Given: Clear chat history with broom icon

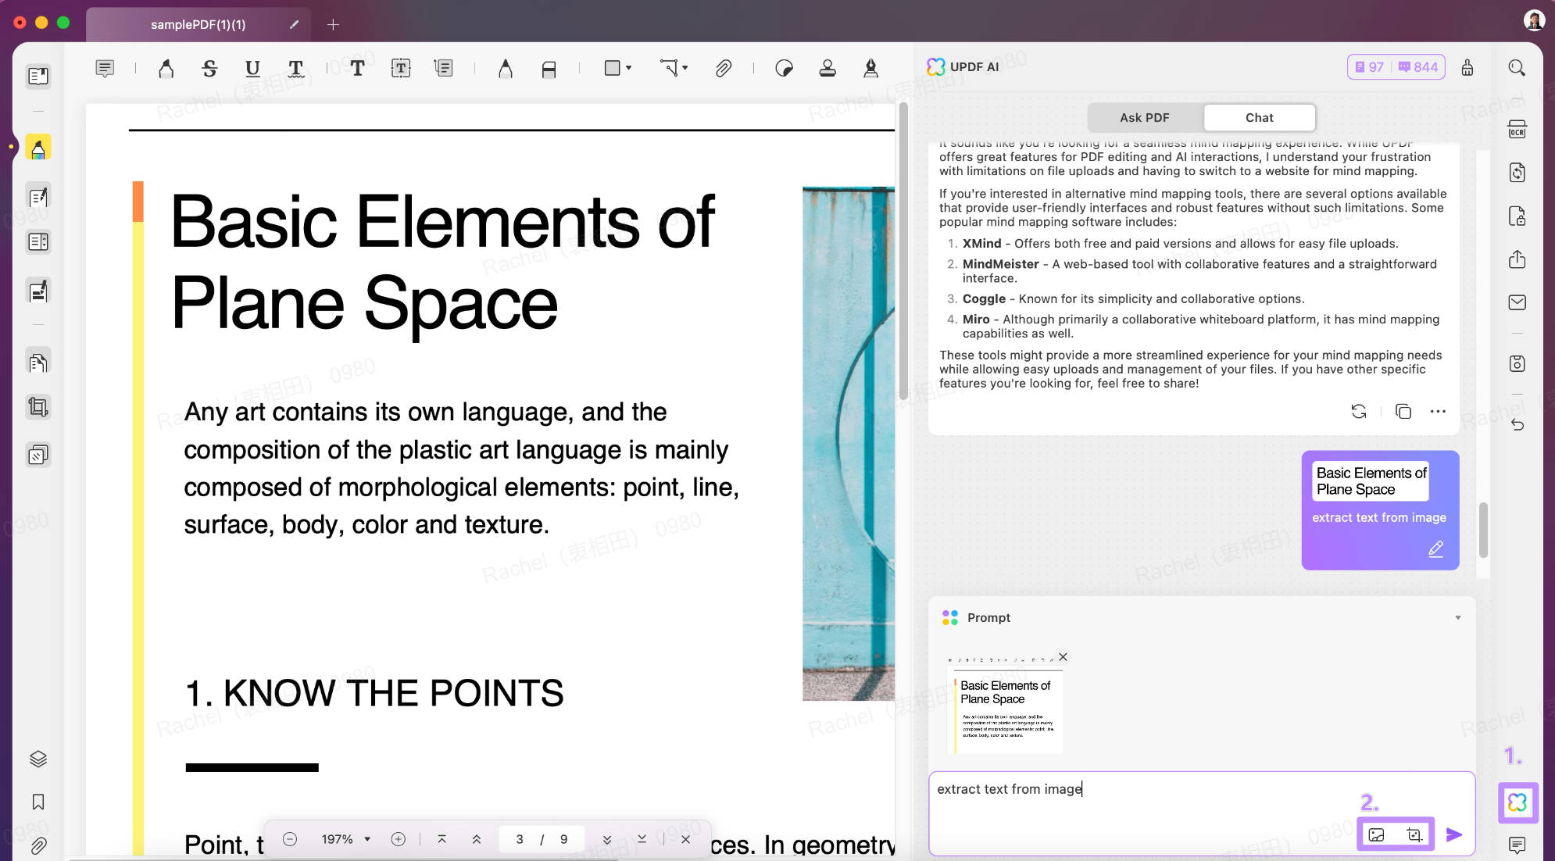Looking at the screenshot, I should click(x=1467, y=67).
